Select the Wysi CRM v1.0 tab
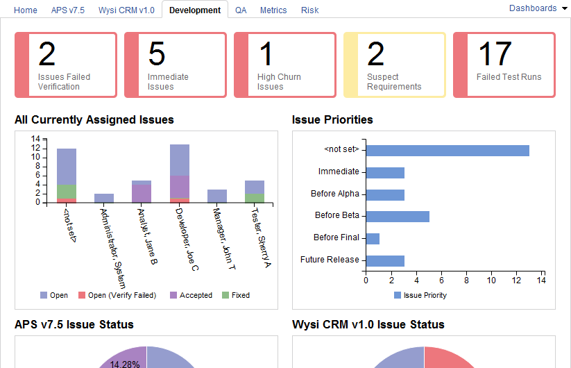Screen dimensions: 571x368 127,10
